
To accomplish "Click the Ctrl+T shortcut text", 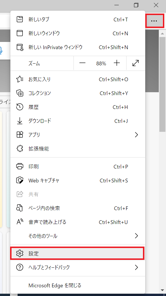I will click(121, 19).
